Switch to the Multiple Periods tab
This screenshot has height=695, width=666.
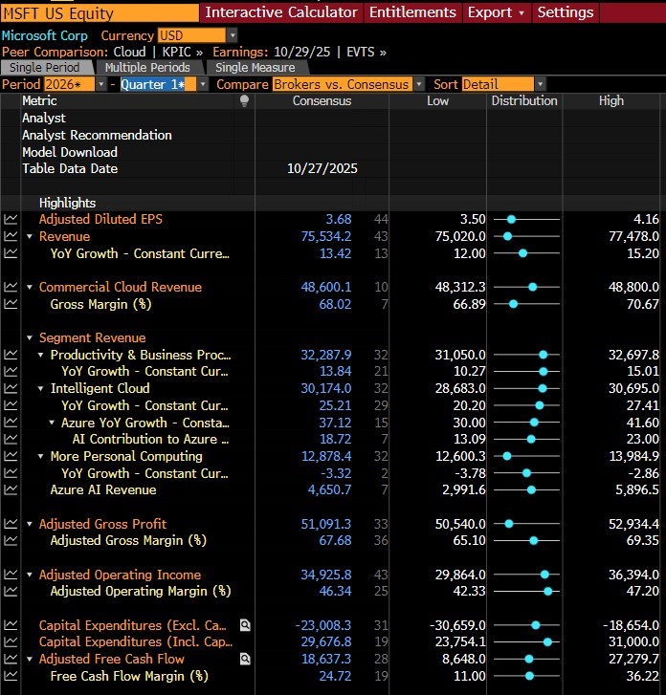tap(147, 68)
